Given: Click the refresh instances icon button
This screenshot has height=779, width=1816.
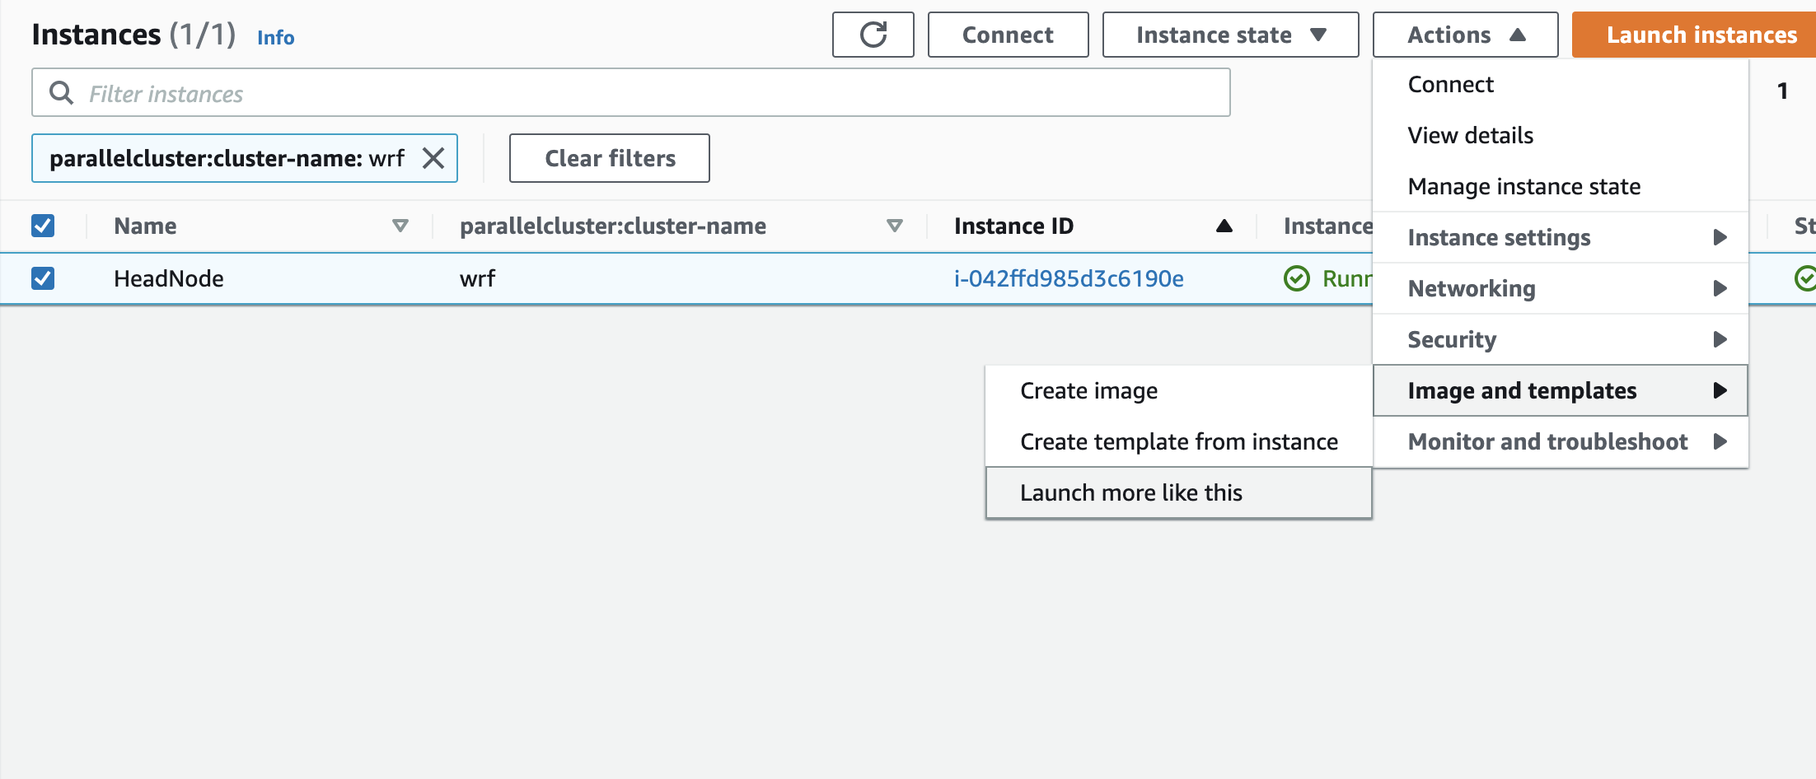Looking at the screenshot, I should 873,35.
